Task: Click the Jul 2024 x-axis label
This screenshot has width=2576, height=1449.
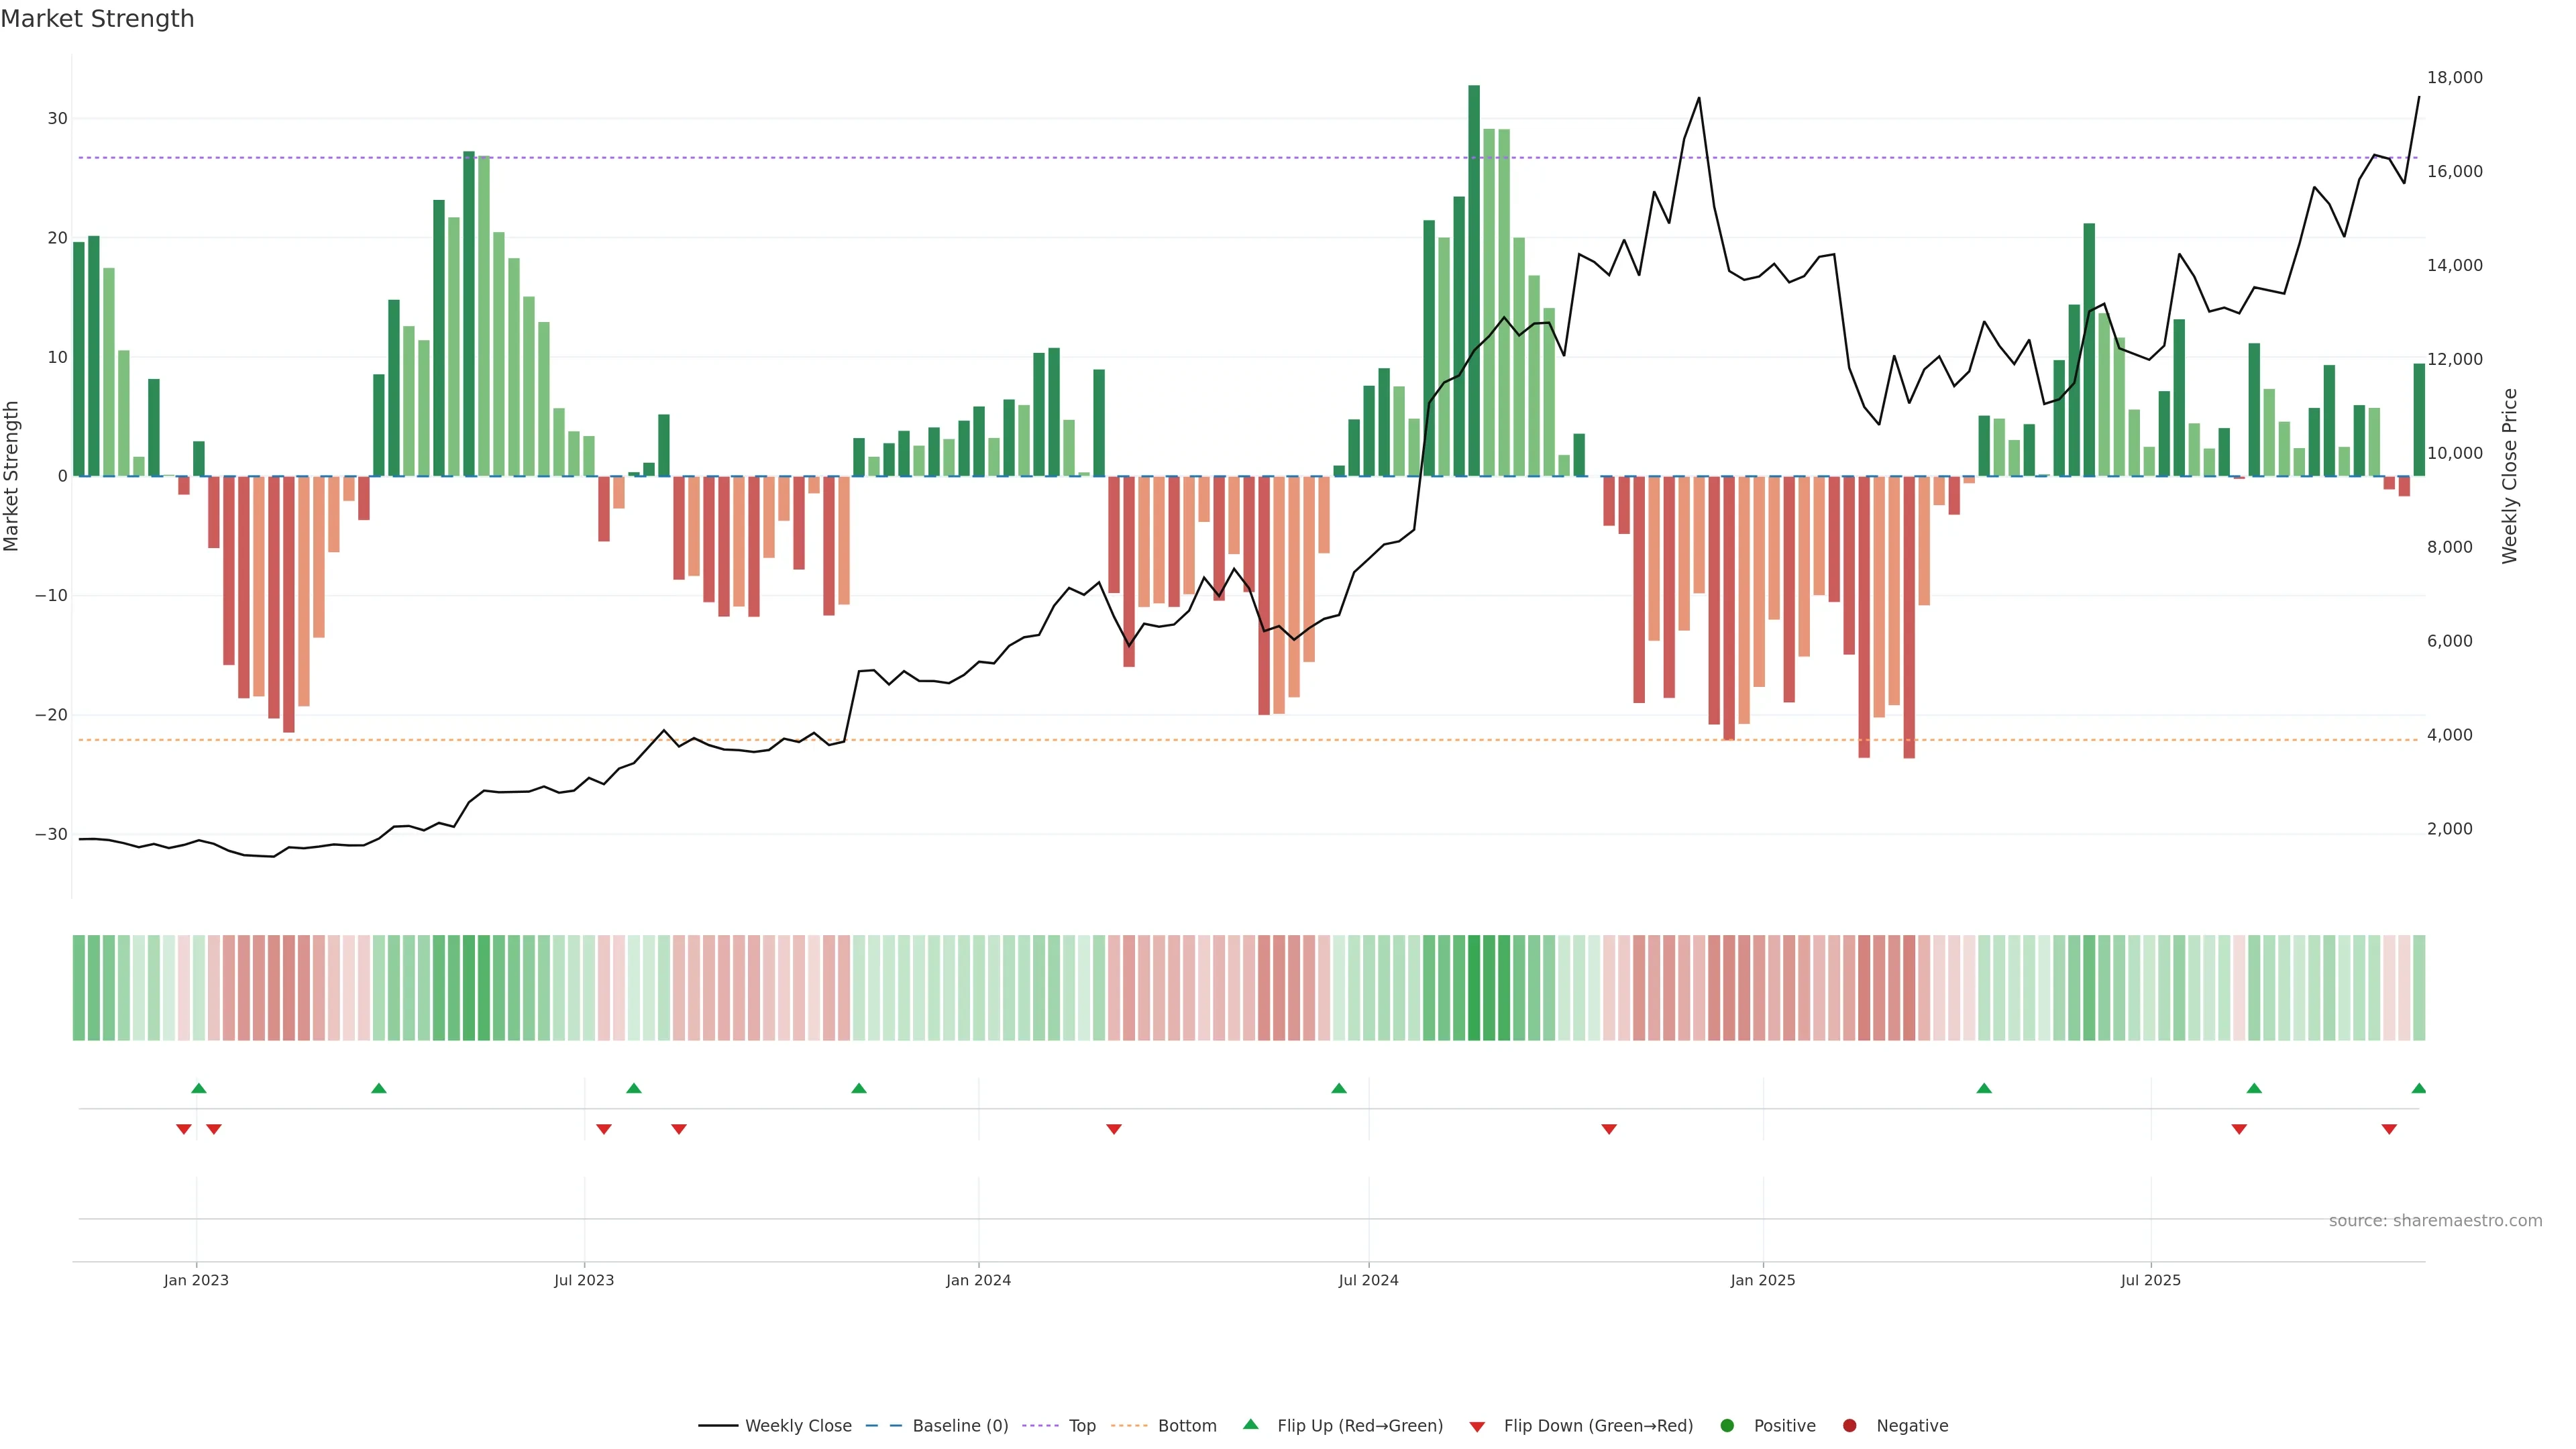Action: pyautogui.click(x=1368, y=1280)
